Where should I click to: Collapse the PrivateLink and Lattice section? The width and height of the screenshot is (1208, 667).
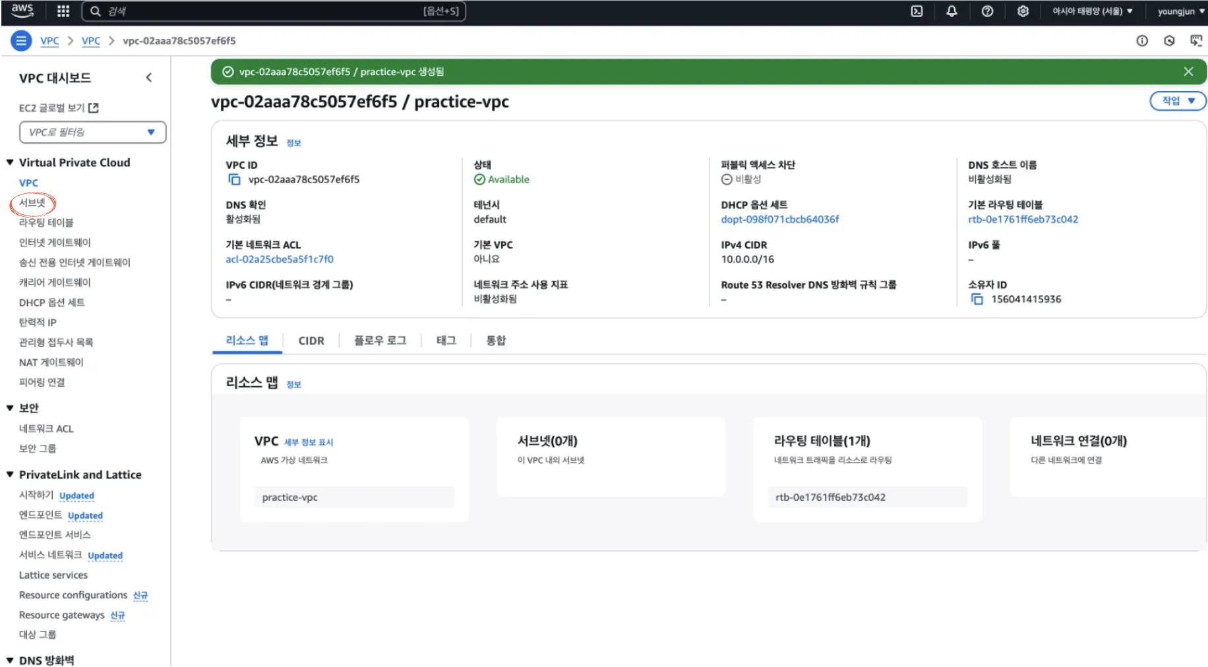pyautogui.click(x=10, y=475)
